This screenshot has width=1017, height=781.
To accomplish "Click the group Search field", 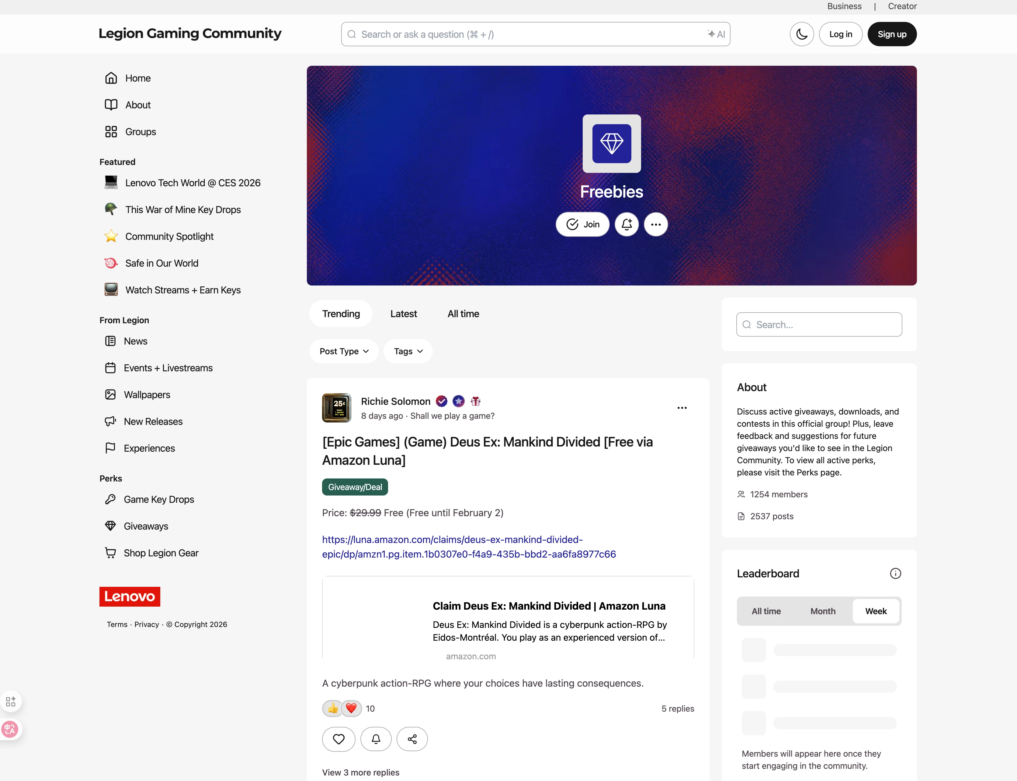I will point(819,324).
